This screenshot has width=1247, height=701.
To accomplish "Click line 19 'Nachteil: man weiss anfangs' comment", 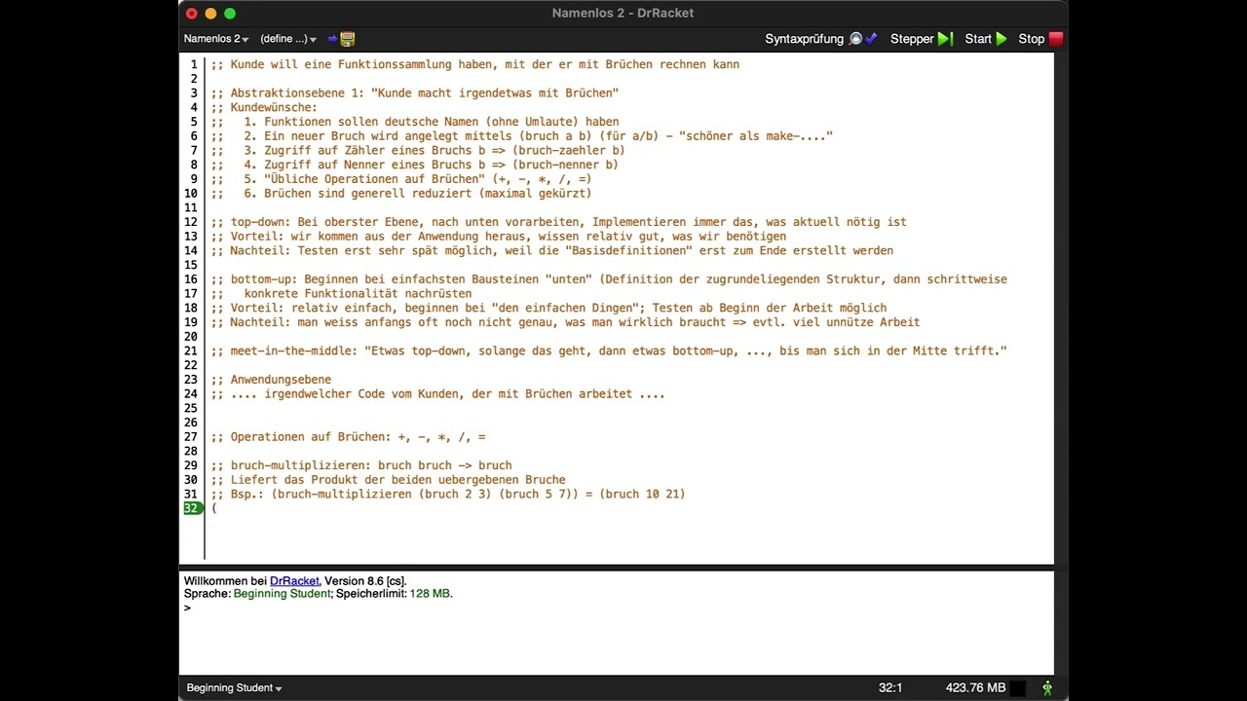I will coord(566,322).
